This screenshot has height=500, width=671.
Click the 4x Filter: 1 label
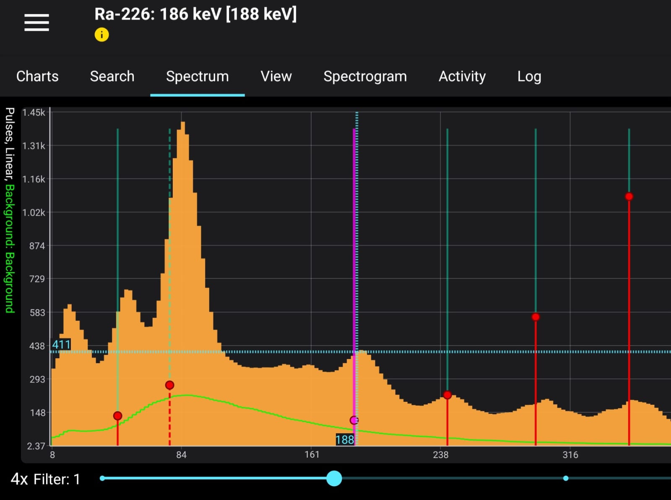(x=45, y=479)
